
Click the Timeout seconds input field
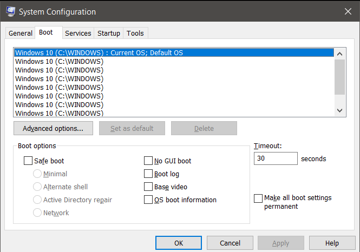click(275, 158)
